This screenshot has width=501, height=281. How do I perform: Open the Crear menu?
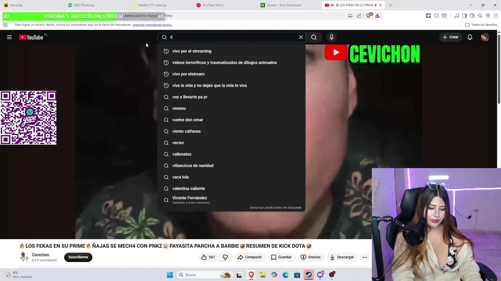click(x=451, y=37)
